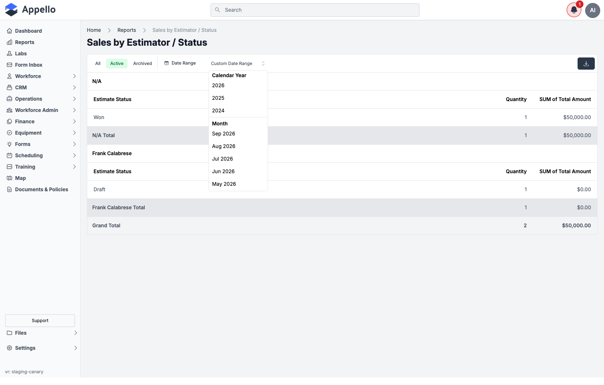Click the Files folder icon

[9, 333]
